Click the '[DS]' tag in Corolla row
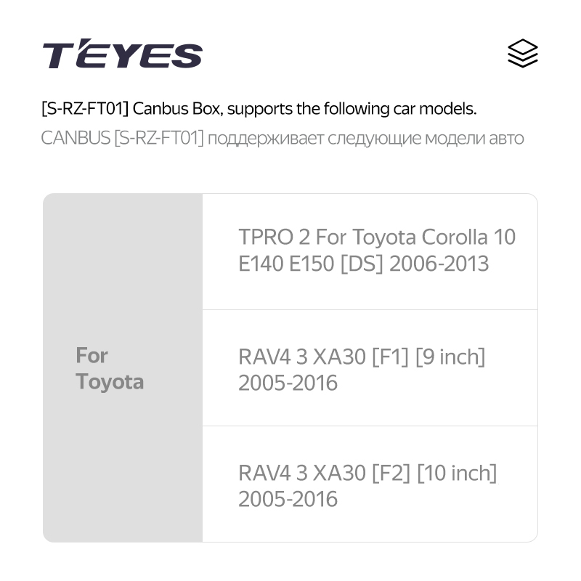 (362, 264)
